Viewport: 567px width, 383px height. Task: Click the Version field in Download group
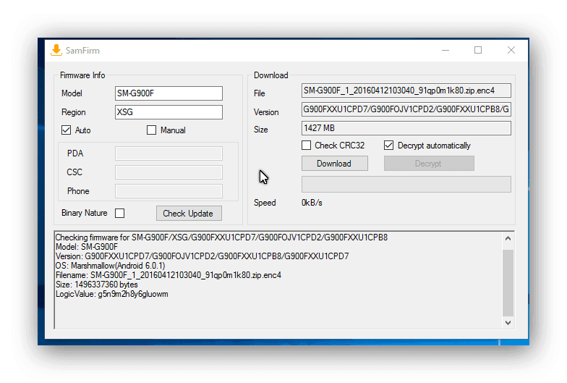[406, 109]
